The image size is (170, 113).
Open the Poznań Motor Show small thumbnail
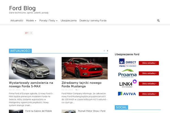[x=69, y=111]
